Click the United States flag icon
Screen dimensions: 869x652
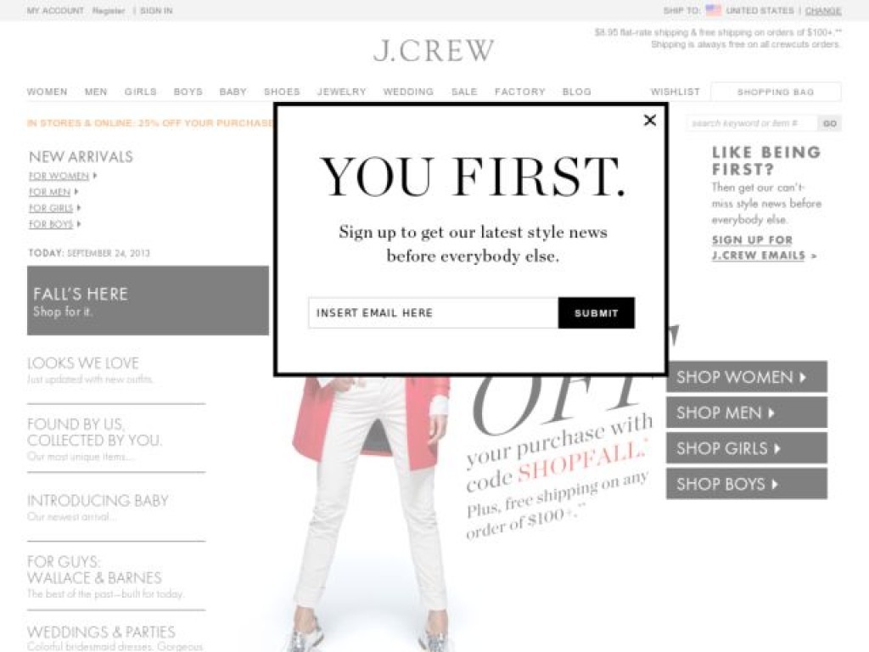[x=713, y=10]
